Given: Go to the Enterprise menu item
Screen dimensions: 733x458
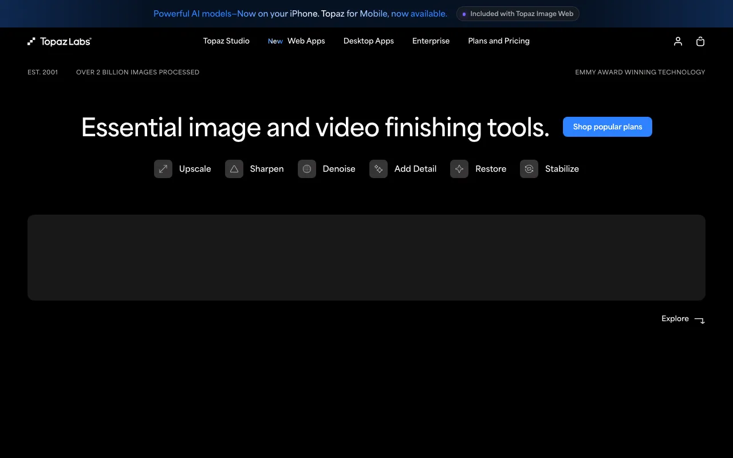Looking at the screenshot, I should (x=431, y=41).
